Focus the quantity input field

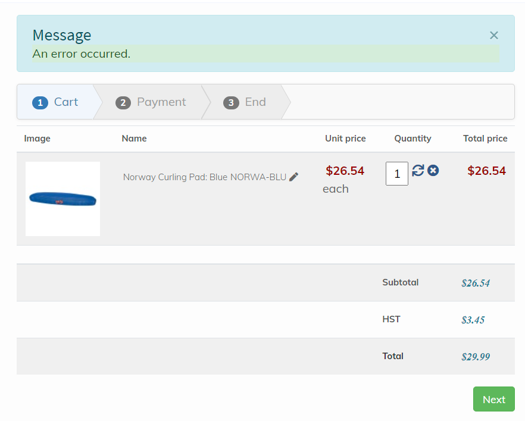pos(396,174)
